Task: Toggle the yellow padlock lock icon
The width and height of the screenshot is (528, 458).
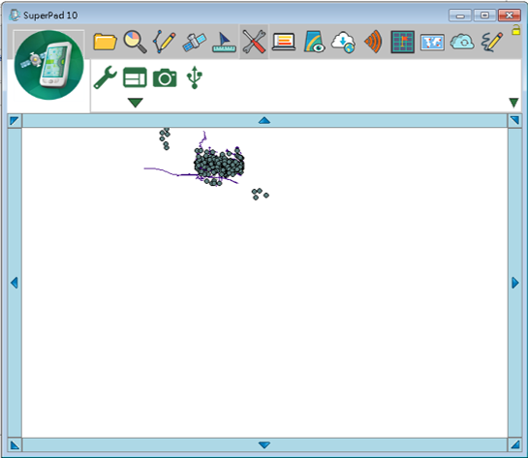Action: [x=515, y=30]
